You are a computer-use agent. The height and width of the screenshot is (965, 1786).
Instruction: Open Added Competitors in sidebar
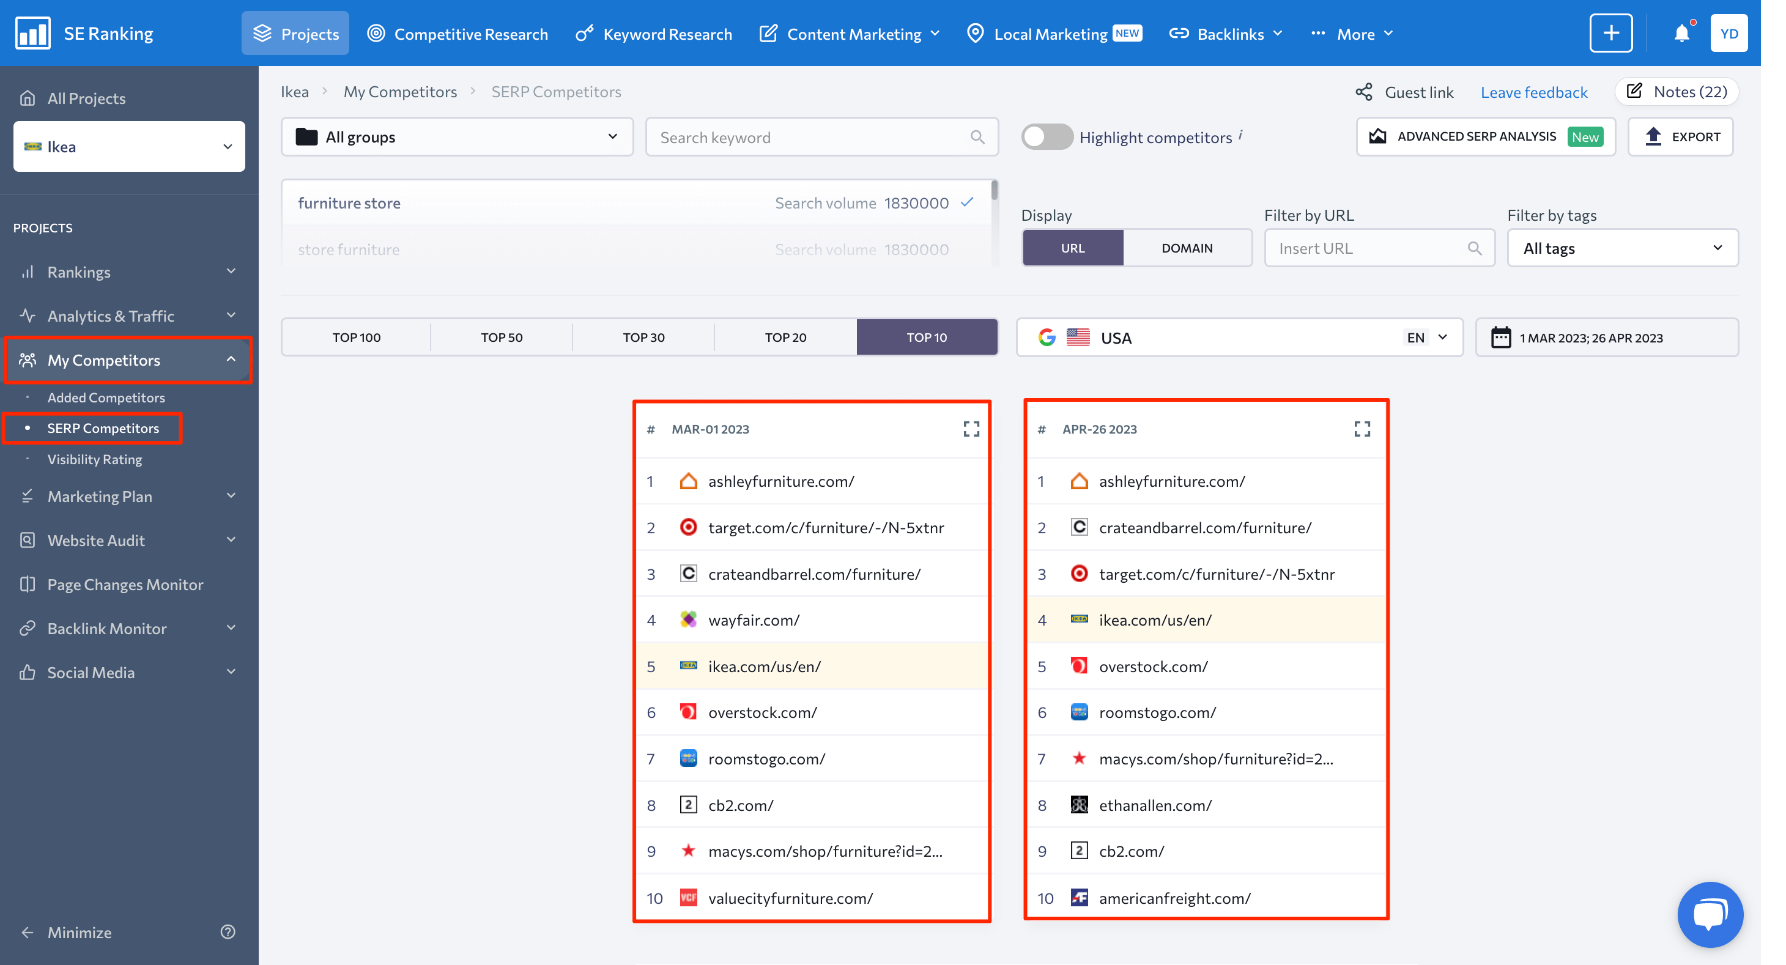click(x=106, y=397)
